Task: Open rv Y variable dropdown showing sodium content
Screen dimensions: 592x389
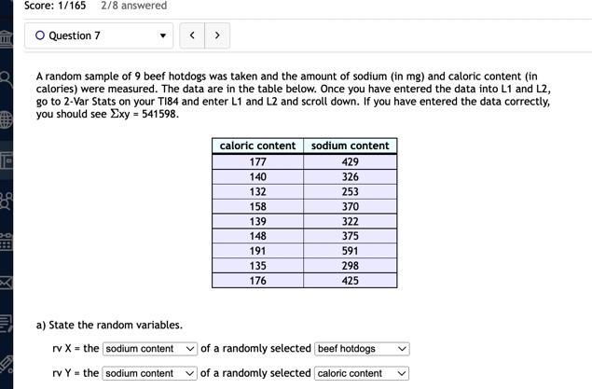Action: (149, 373)
